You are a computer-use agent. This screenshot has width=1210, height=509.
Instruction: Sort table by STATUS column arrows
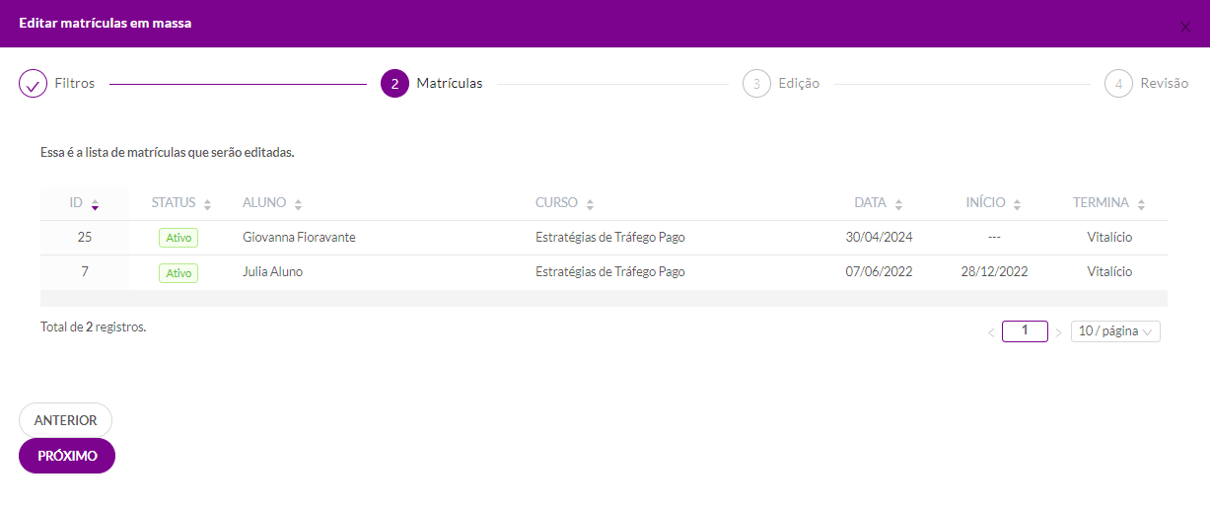tap(207, 204)
